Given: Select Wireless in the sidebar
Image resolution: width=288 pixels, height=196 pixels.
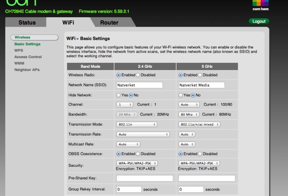Looking at the screenshot, I should [34, 37].
